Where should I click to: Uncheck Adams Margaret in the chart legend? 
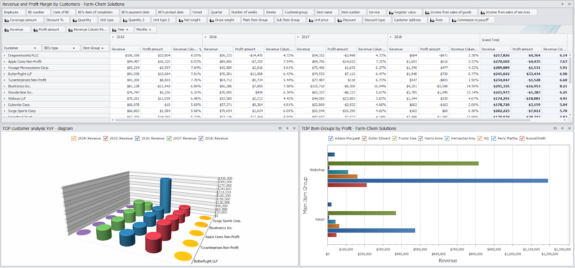(331, 138)
